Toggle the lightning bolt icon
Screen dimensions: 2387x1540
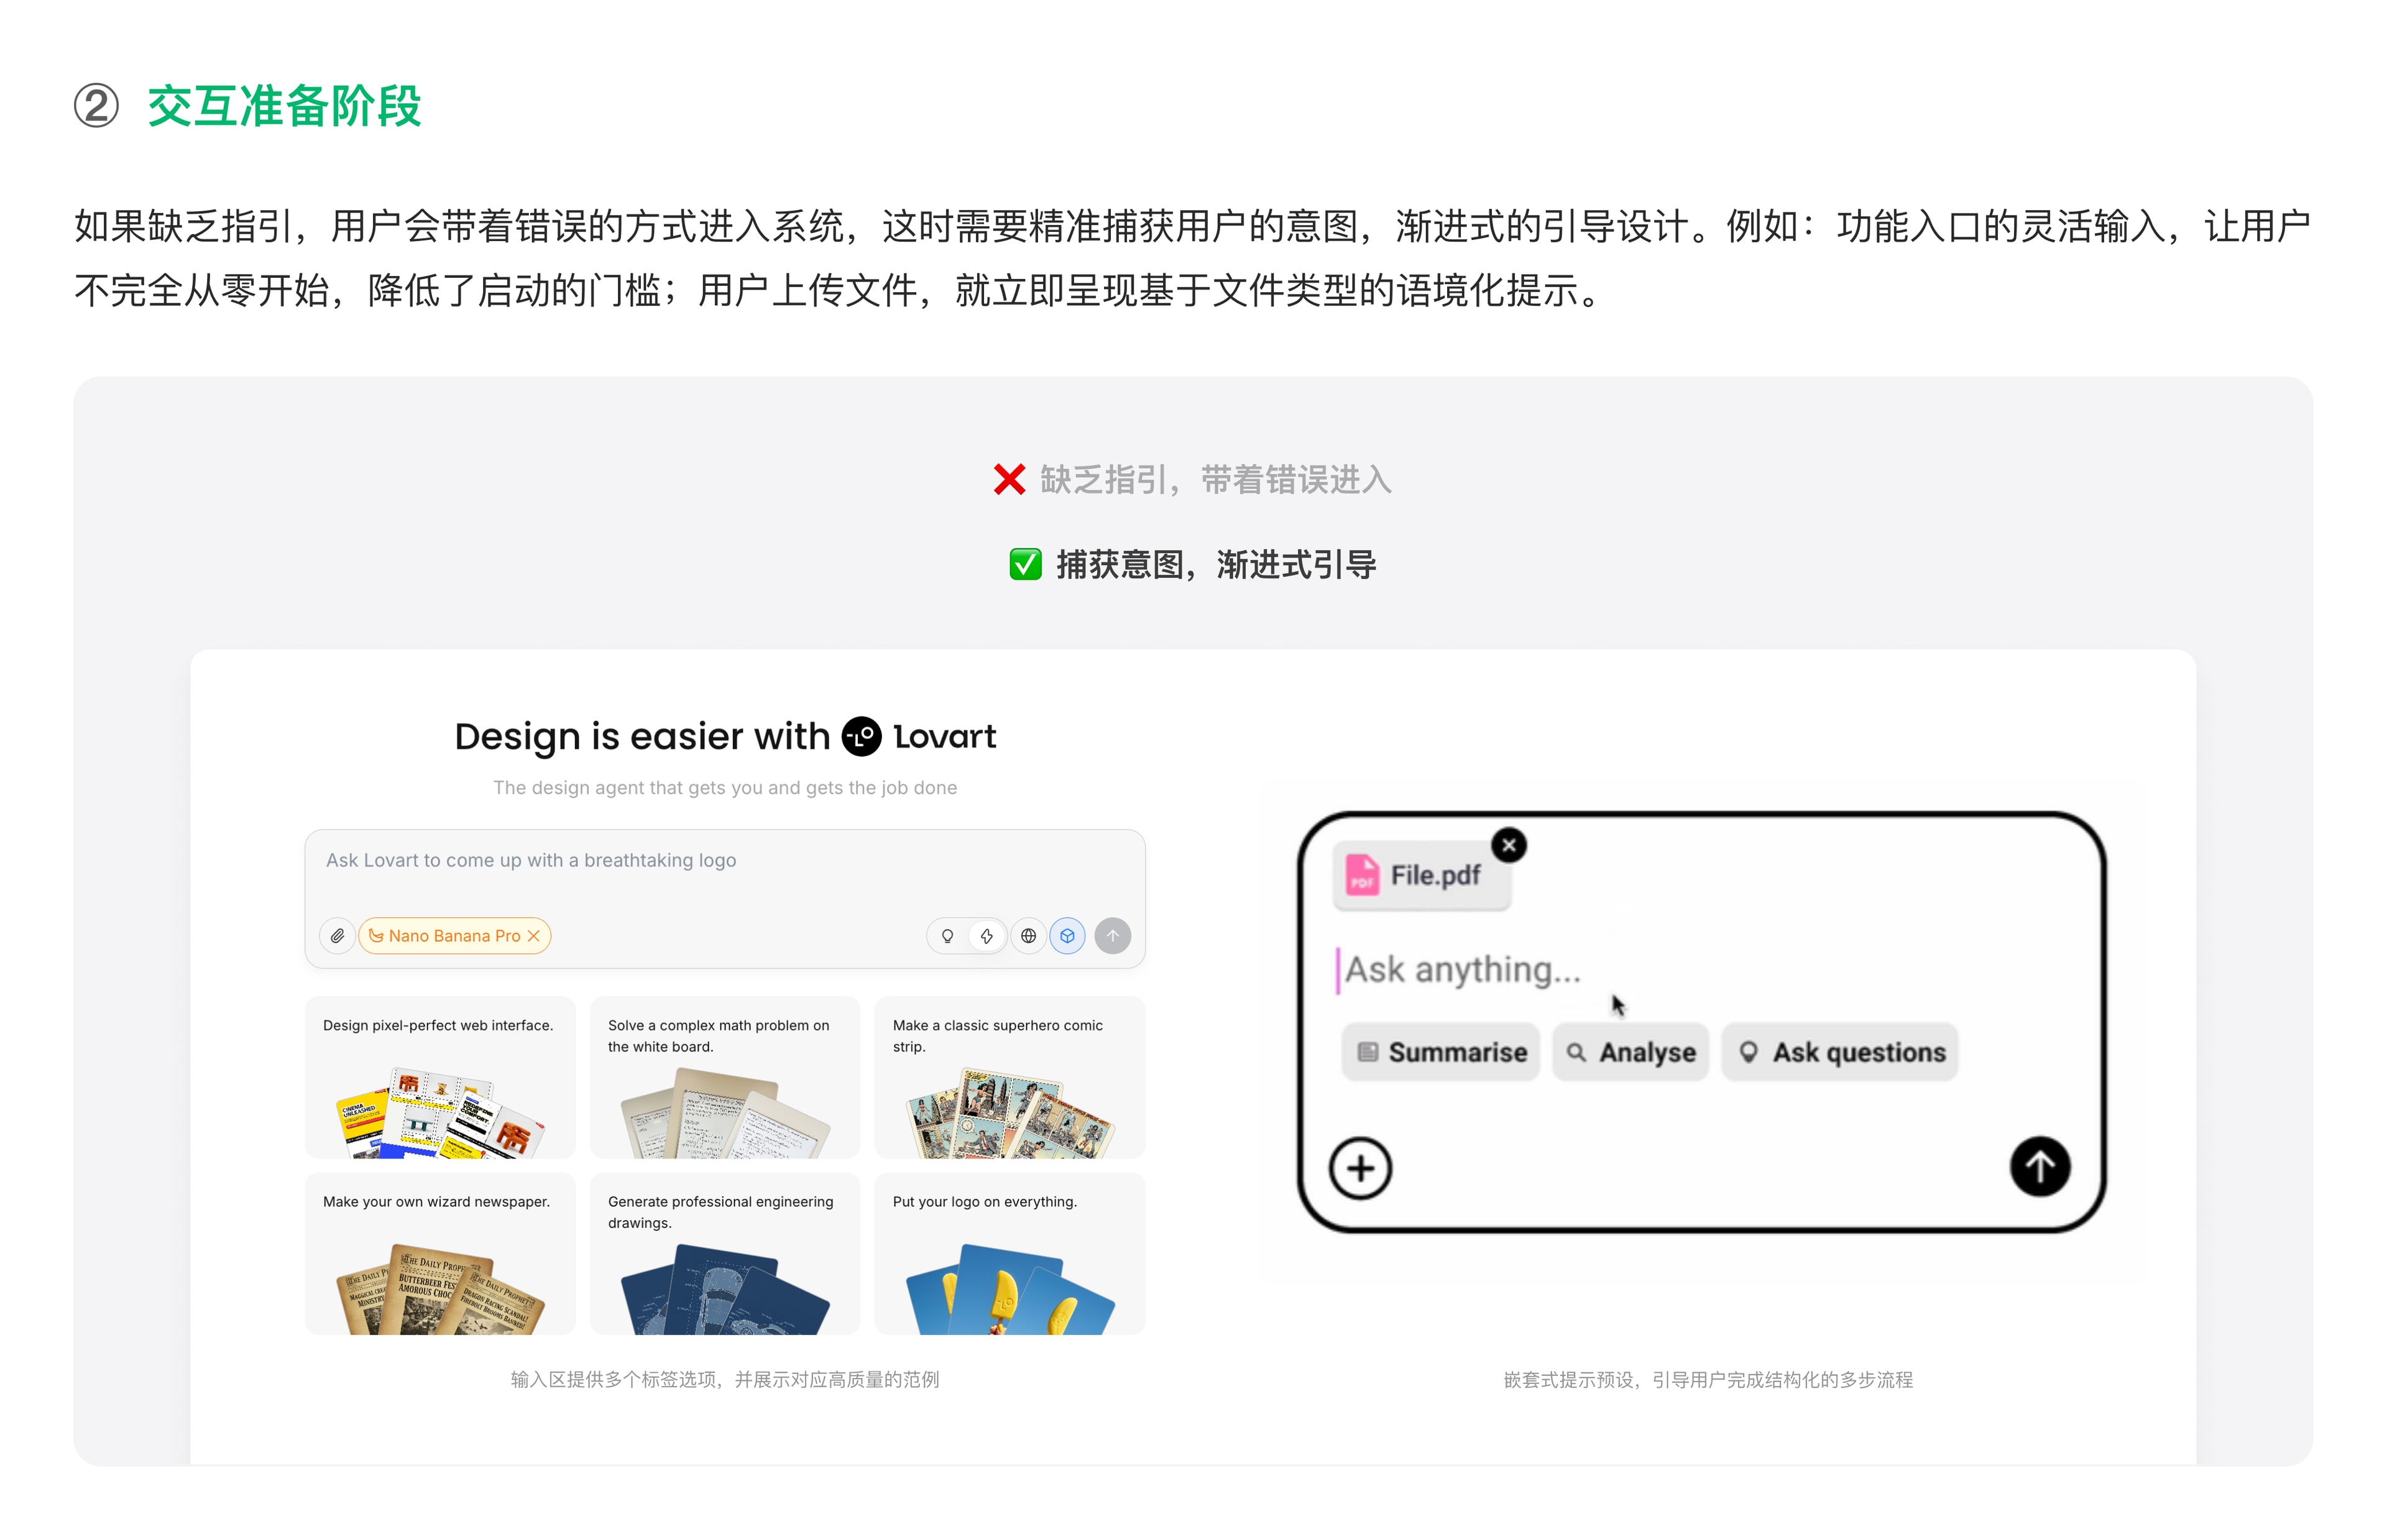pyautogui.click(x=987, y=935)
